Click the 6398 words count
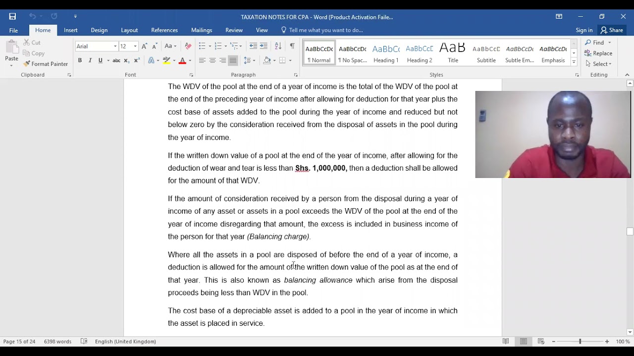The width and height of the screenshot is (634, 356). click(57, 341)
